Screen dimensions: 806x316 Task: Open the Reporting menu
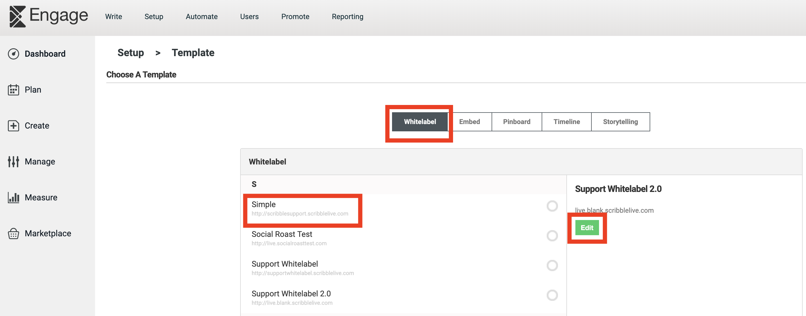[x=347, y=17]
